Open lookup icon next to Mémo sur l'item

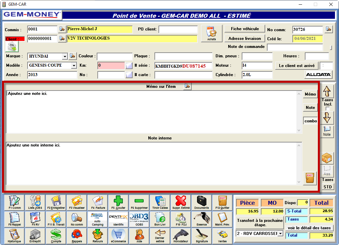click(187, 86)
